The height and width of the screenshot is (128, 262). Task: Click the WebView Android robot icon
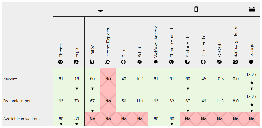[x=156, y=62]
